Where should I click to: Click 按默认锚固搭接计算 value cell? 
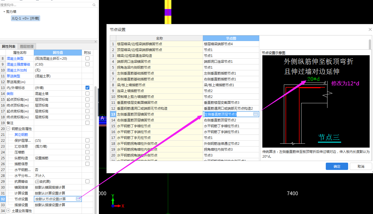pos(58,187)
